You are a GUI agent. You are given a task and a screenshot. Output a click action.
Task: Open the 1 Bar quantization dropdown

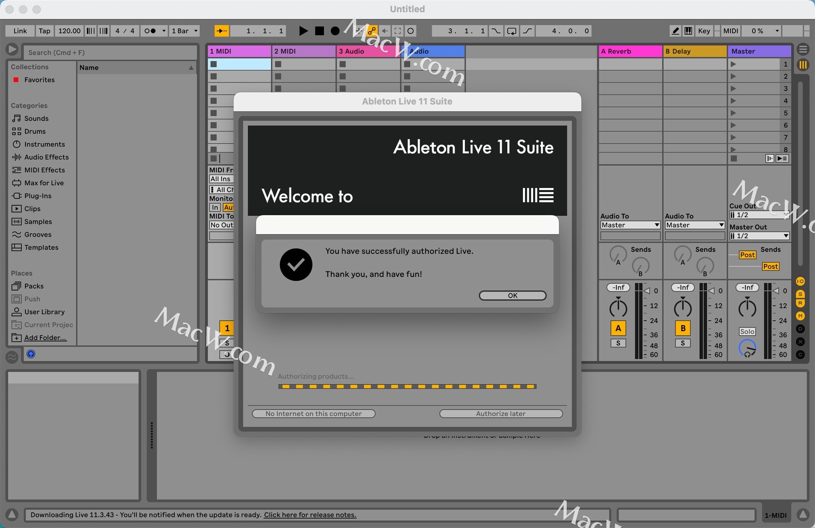pos(185,31)
